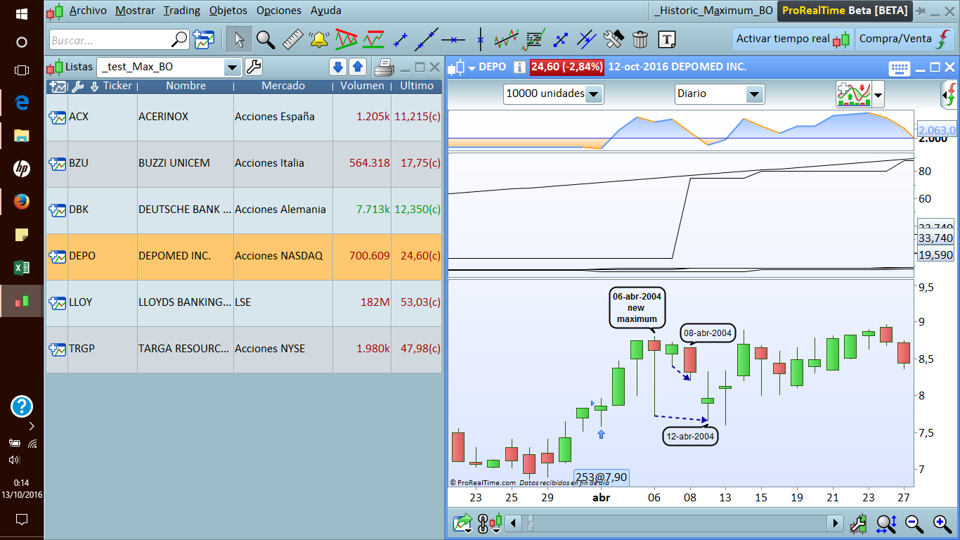Open the Opciones menu
Image resolution: width=960 pixels, height=540 pixels.
[x=279, y=11]
